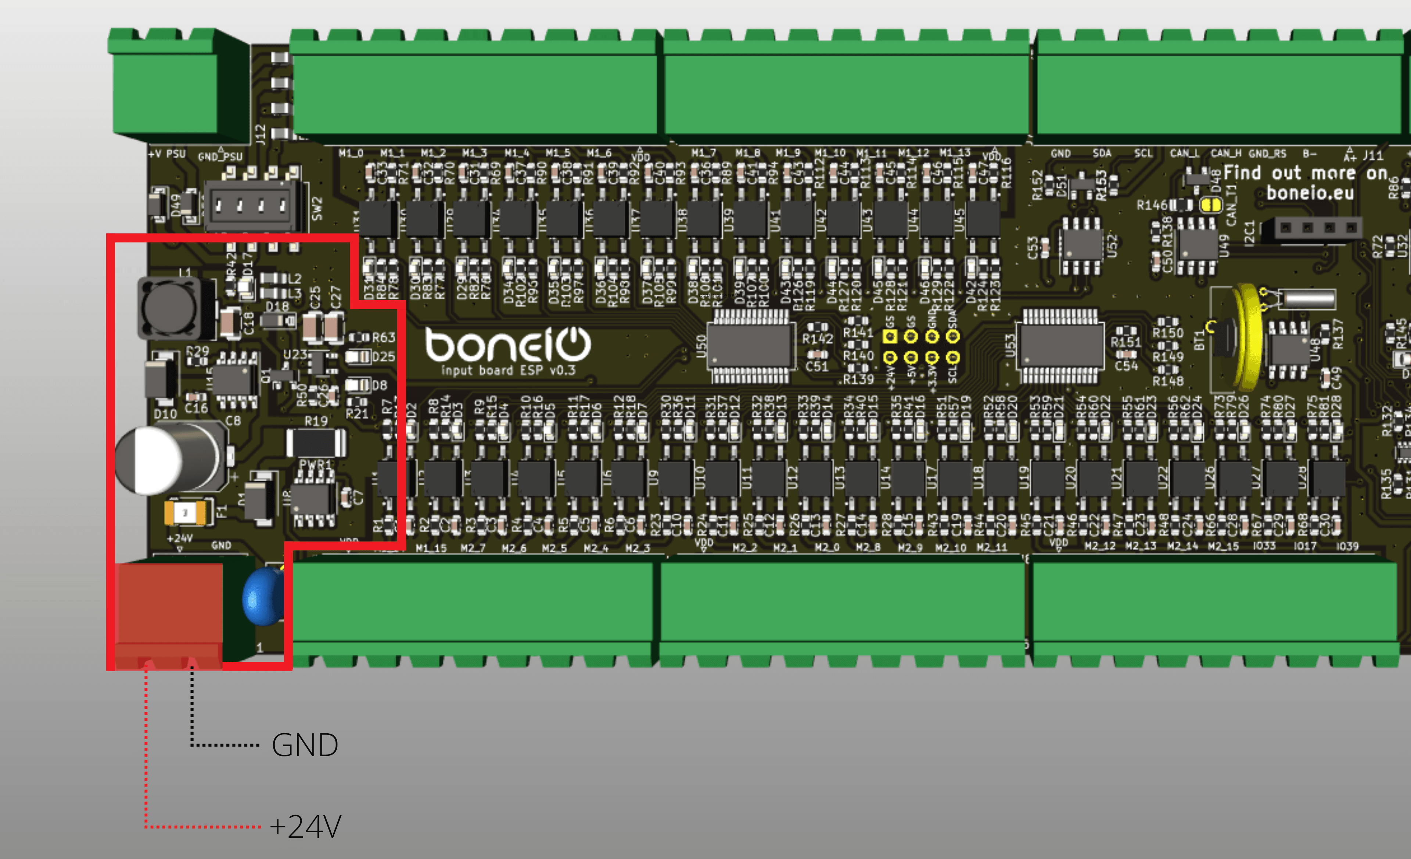
Task: Click the 'R148' silkscreen label
Action: point(1168,381)
